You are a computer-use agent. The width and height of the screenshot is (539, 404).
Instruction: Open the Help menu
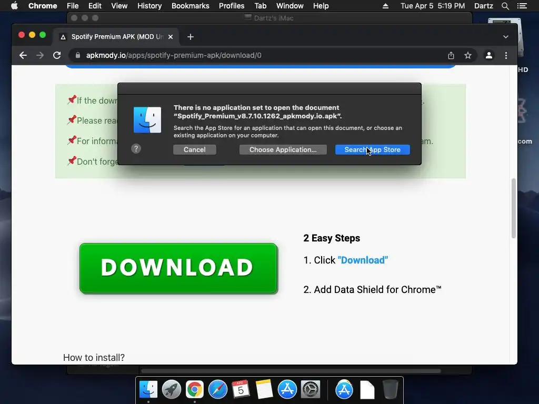pyautogui.click(x=321, y=6)
